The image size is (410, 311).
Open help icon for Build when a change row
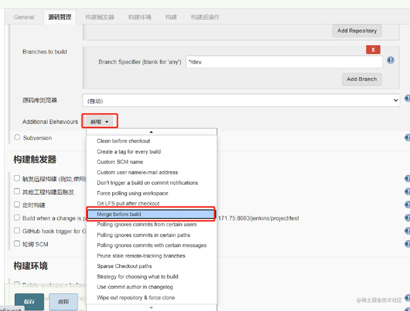click(407, 218)
